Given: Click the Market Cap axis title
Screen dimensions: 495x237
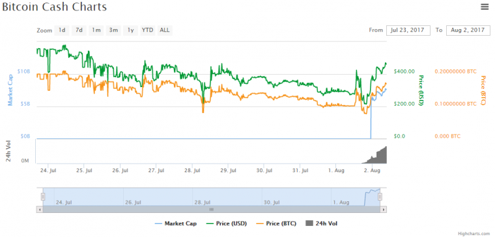Looking at the screenshot, I should click(x=10, y=90).
